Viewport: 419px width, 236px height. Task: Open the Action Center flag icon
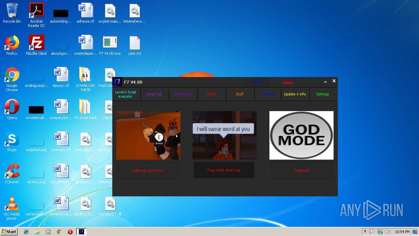point(372,232)
